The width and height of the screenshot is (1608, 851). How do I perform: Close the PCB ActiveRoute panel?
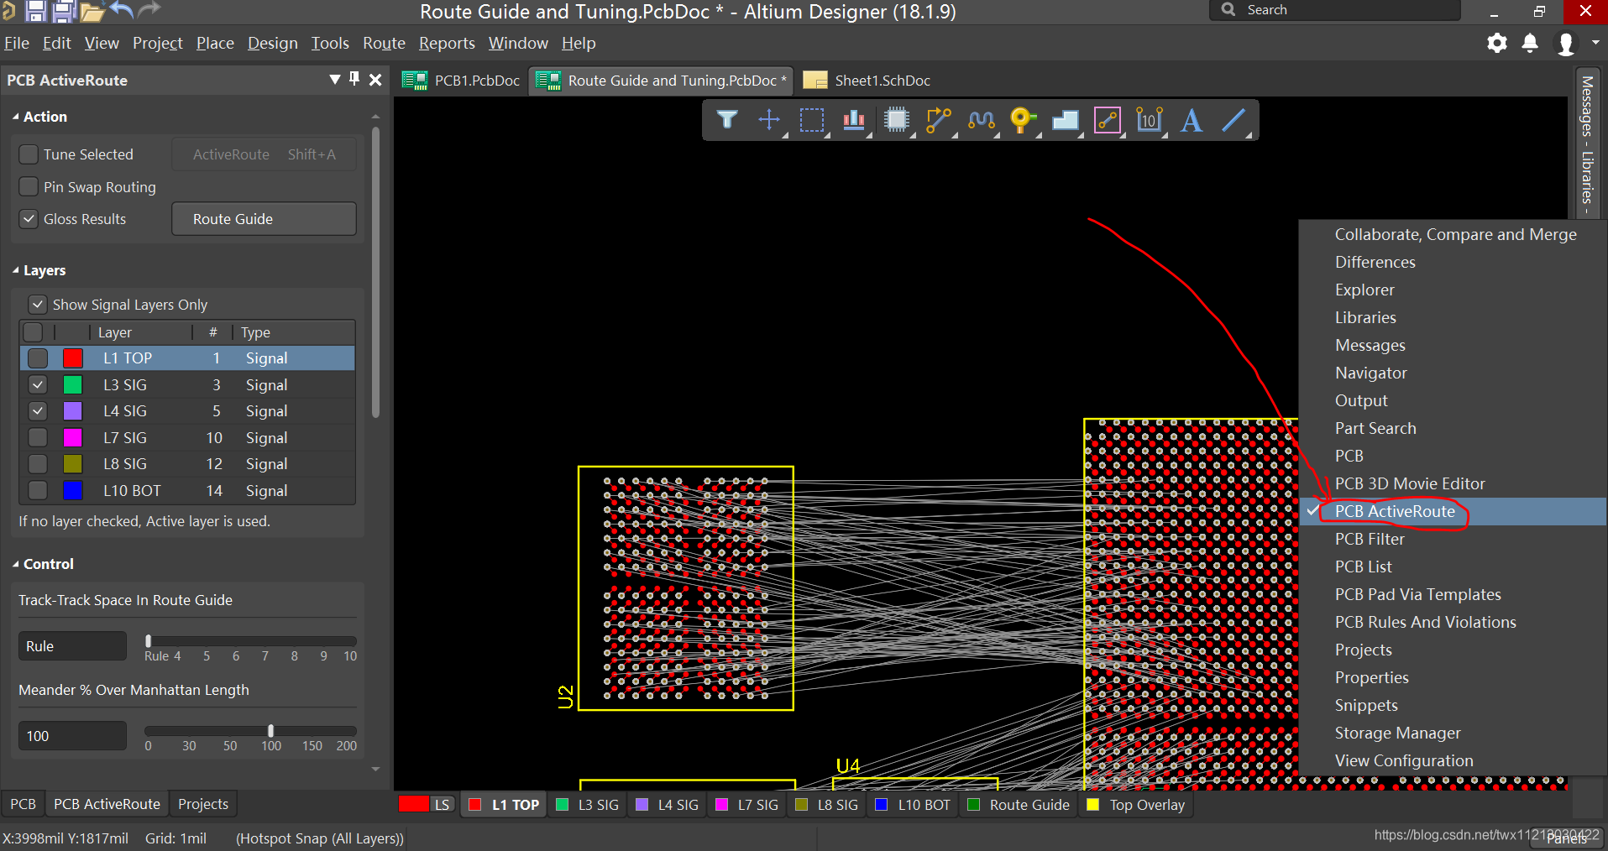click(x=375, y=80)
